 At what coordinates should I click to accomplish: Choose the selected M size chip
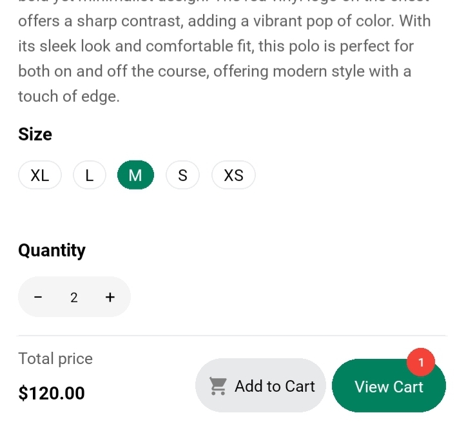click(x=135, y=175)
